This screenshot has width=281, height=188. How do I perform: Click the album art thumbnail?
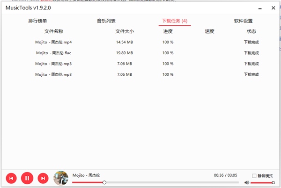[61, 178]
